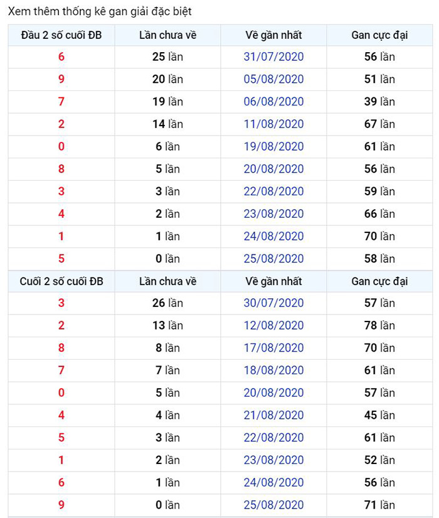439x518 pixels.
Task: Select the '25 lần' cell
Action: (x=167, y=57)
